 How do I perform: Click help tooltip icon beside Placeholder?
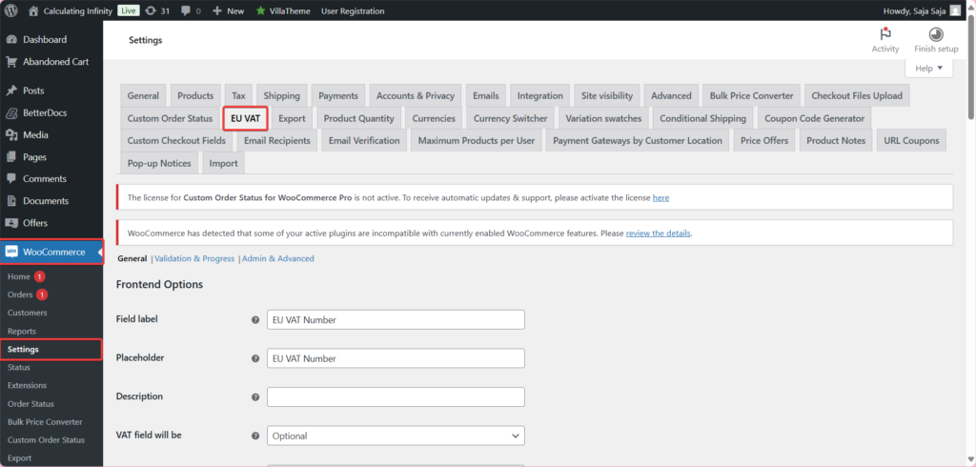pyautogui.click(x=255, y=358)
